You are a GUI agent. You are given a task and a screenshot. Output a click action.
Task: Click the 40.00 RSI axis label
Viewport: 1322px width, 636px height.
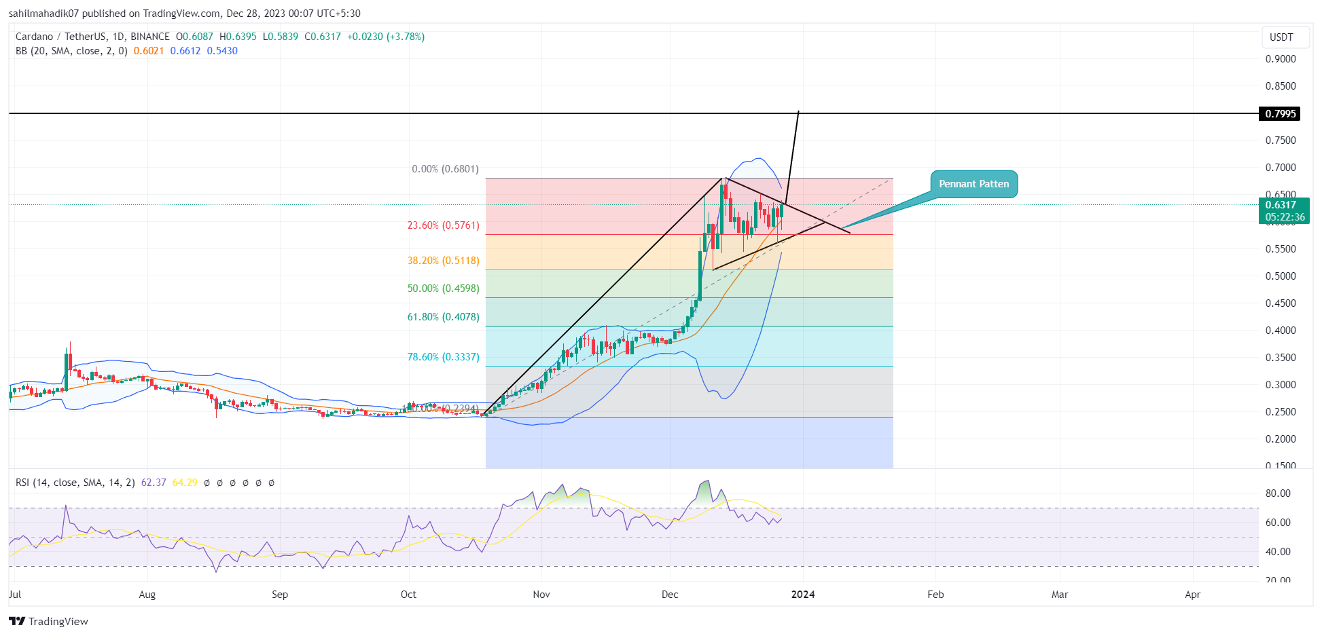[1278, 552]
